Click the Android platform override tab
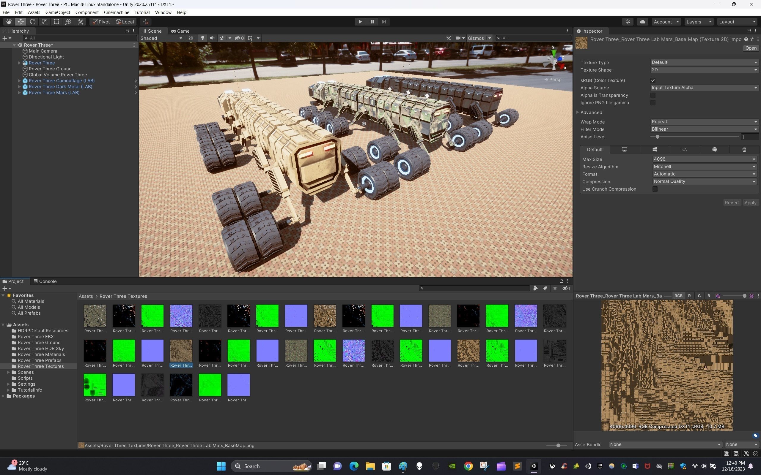Screen dimensions: 761x475 [714, 150]
